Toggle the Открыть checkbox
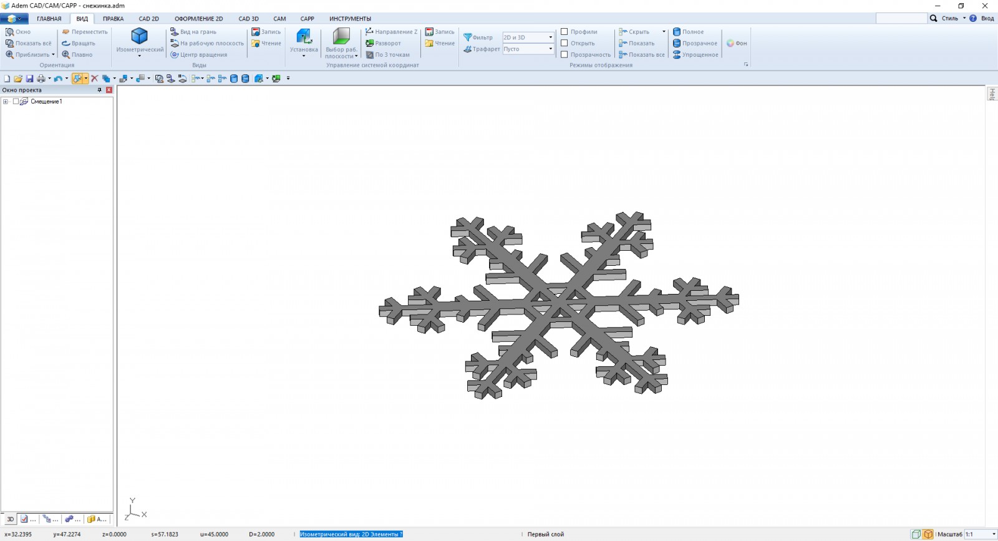This screenshot has height=541, width=998. (564, 44)
